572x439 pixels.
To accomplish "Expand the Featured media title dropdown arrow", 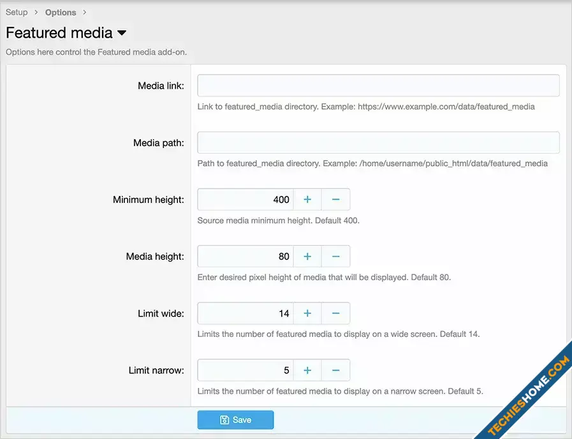I will [x=122, y=33].
